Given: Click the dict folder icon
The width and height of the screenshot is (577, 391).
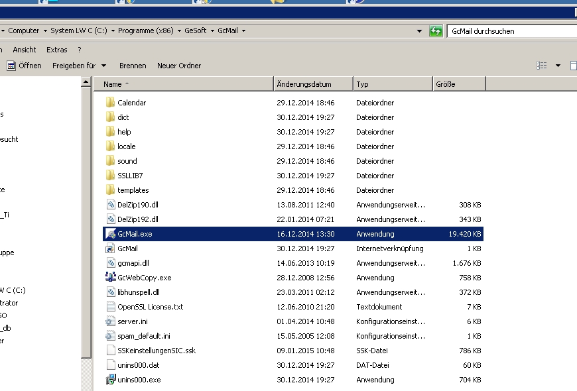Looking at the screenshot, I should pyautogui.click(x=110, y=117).
